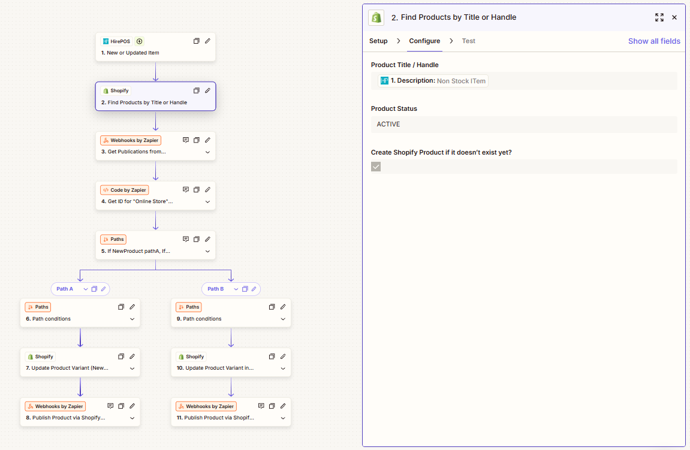Viewport: 690px width, 450px height.
Task: Close the Find Products step editor panel
Action: point(674,17)
